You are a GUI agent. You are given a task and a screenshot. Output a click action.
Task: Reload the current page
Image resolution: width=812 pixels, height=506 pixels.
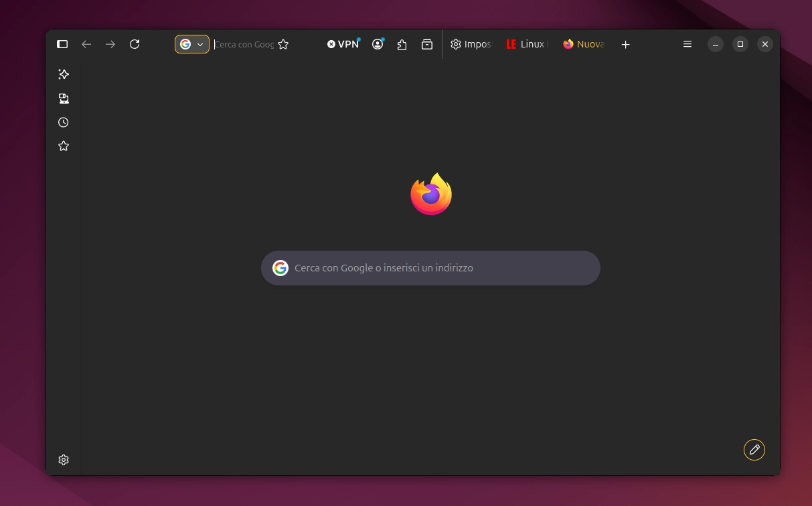click(x=135, y=44)
